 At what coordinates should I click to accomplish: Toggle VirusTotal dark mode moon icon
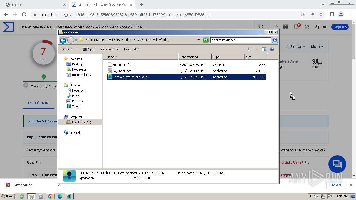(x=307, y=27)
